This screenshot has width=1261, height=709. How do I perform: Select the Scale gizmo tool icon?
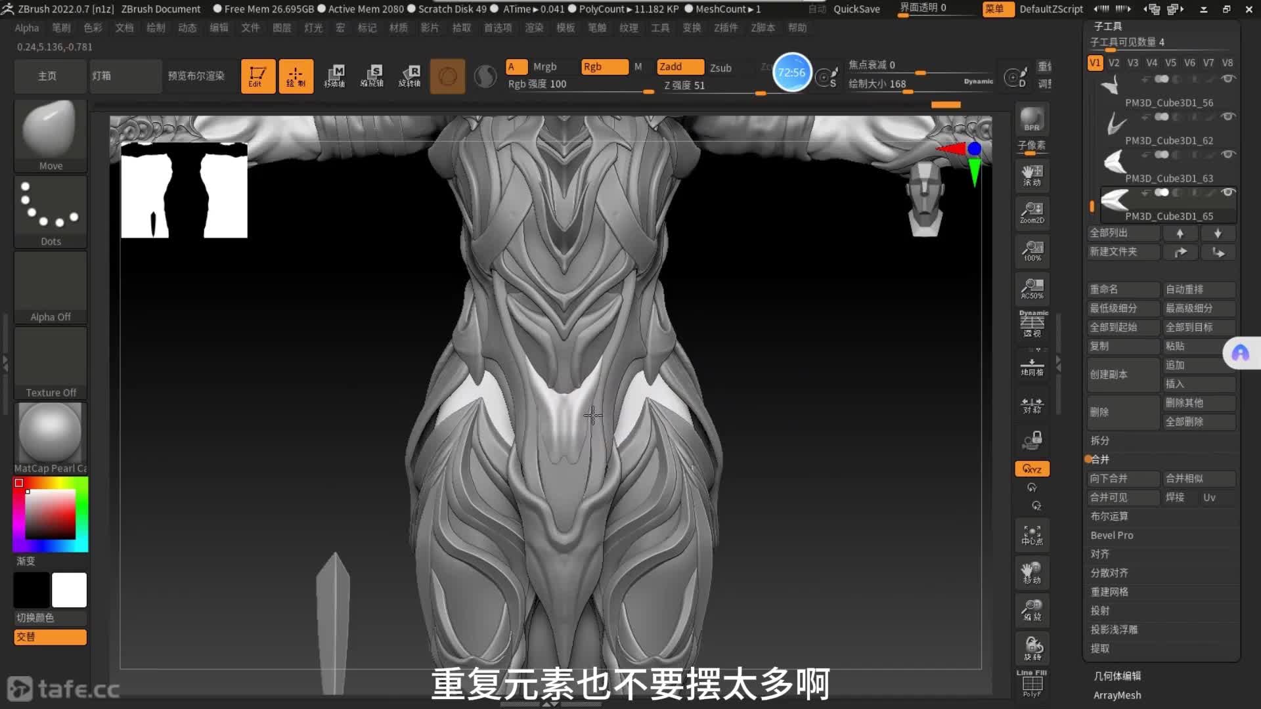(x=372, y=76)
